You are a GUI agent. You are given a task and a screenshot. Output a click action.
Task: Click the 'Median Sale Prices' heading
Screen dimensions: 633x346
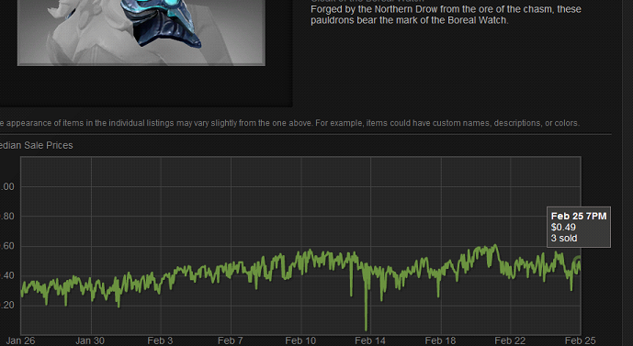click(36, 145)
